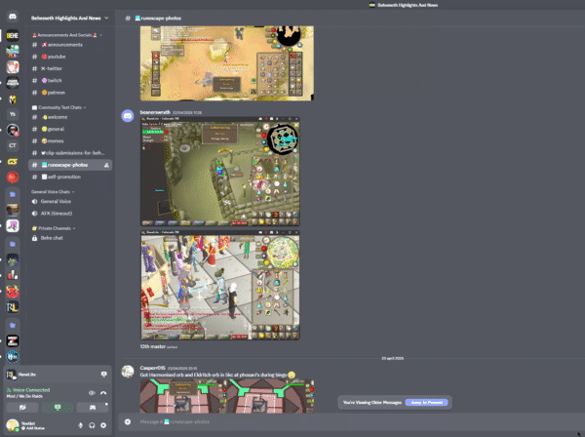585x437 pixels.
Task: Click the 13th master message text
Action: point(153,346)
